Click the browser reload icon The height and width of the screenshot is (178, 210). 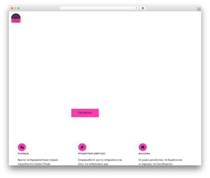[136, 8]
